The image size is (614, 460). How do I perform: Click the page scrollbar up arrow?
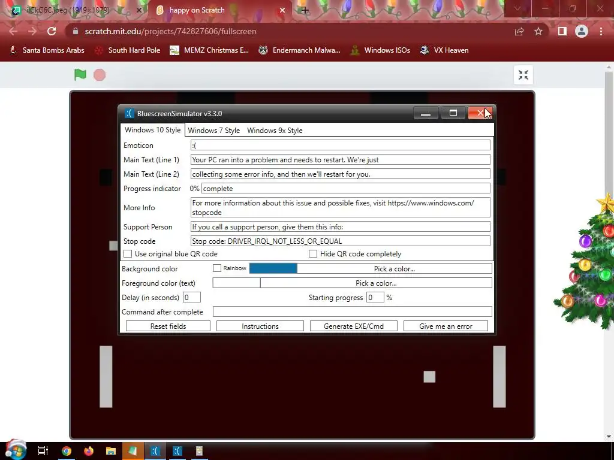point(609,67)
